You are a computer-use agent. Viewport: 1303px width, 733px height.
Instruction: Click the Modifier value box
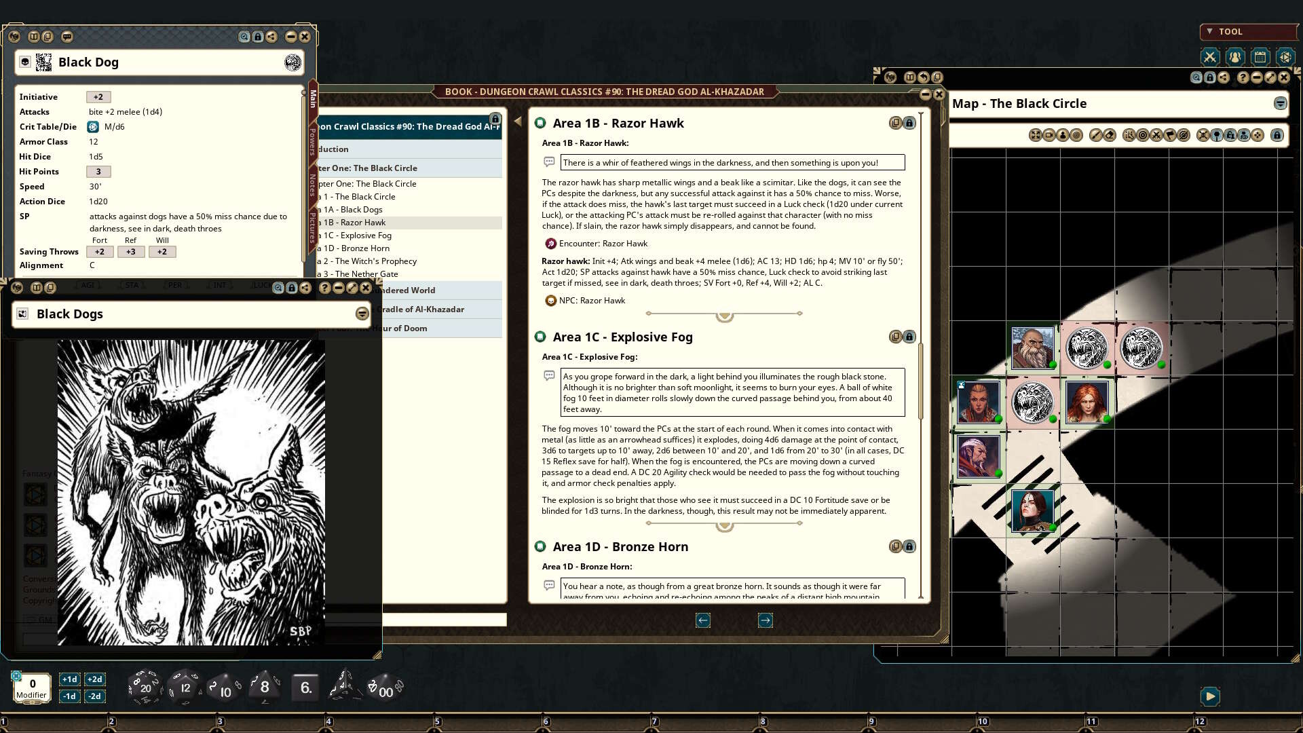pyautogui.click(x=32, y=688)
